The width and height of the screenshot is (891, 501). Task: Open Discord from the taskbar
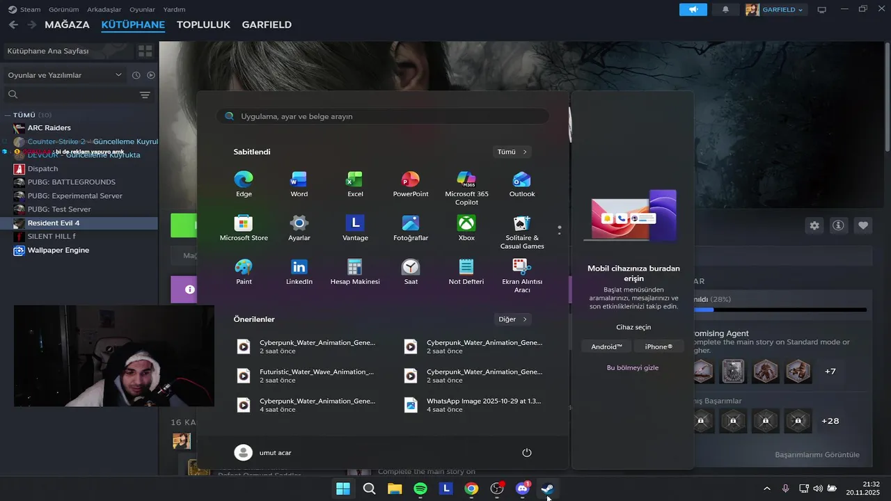click(x=522, y=488)
